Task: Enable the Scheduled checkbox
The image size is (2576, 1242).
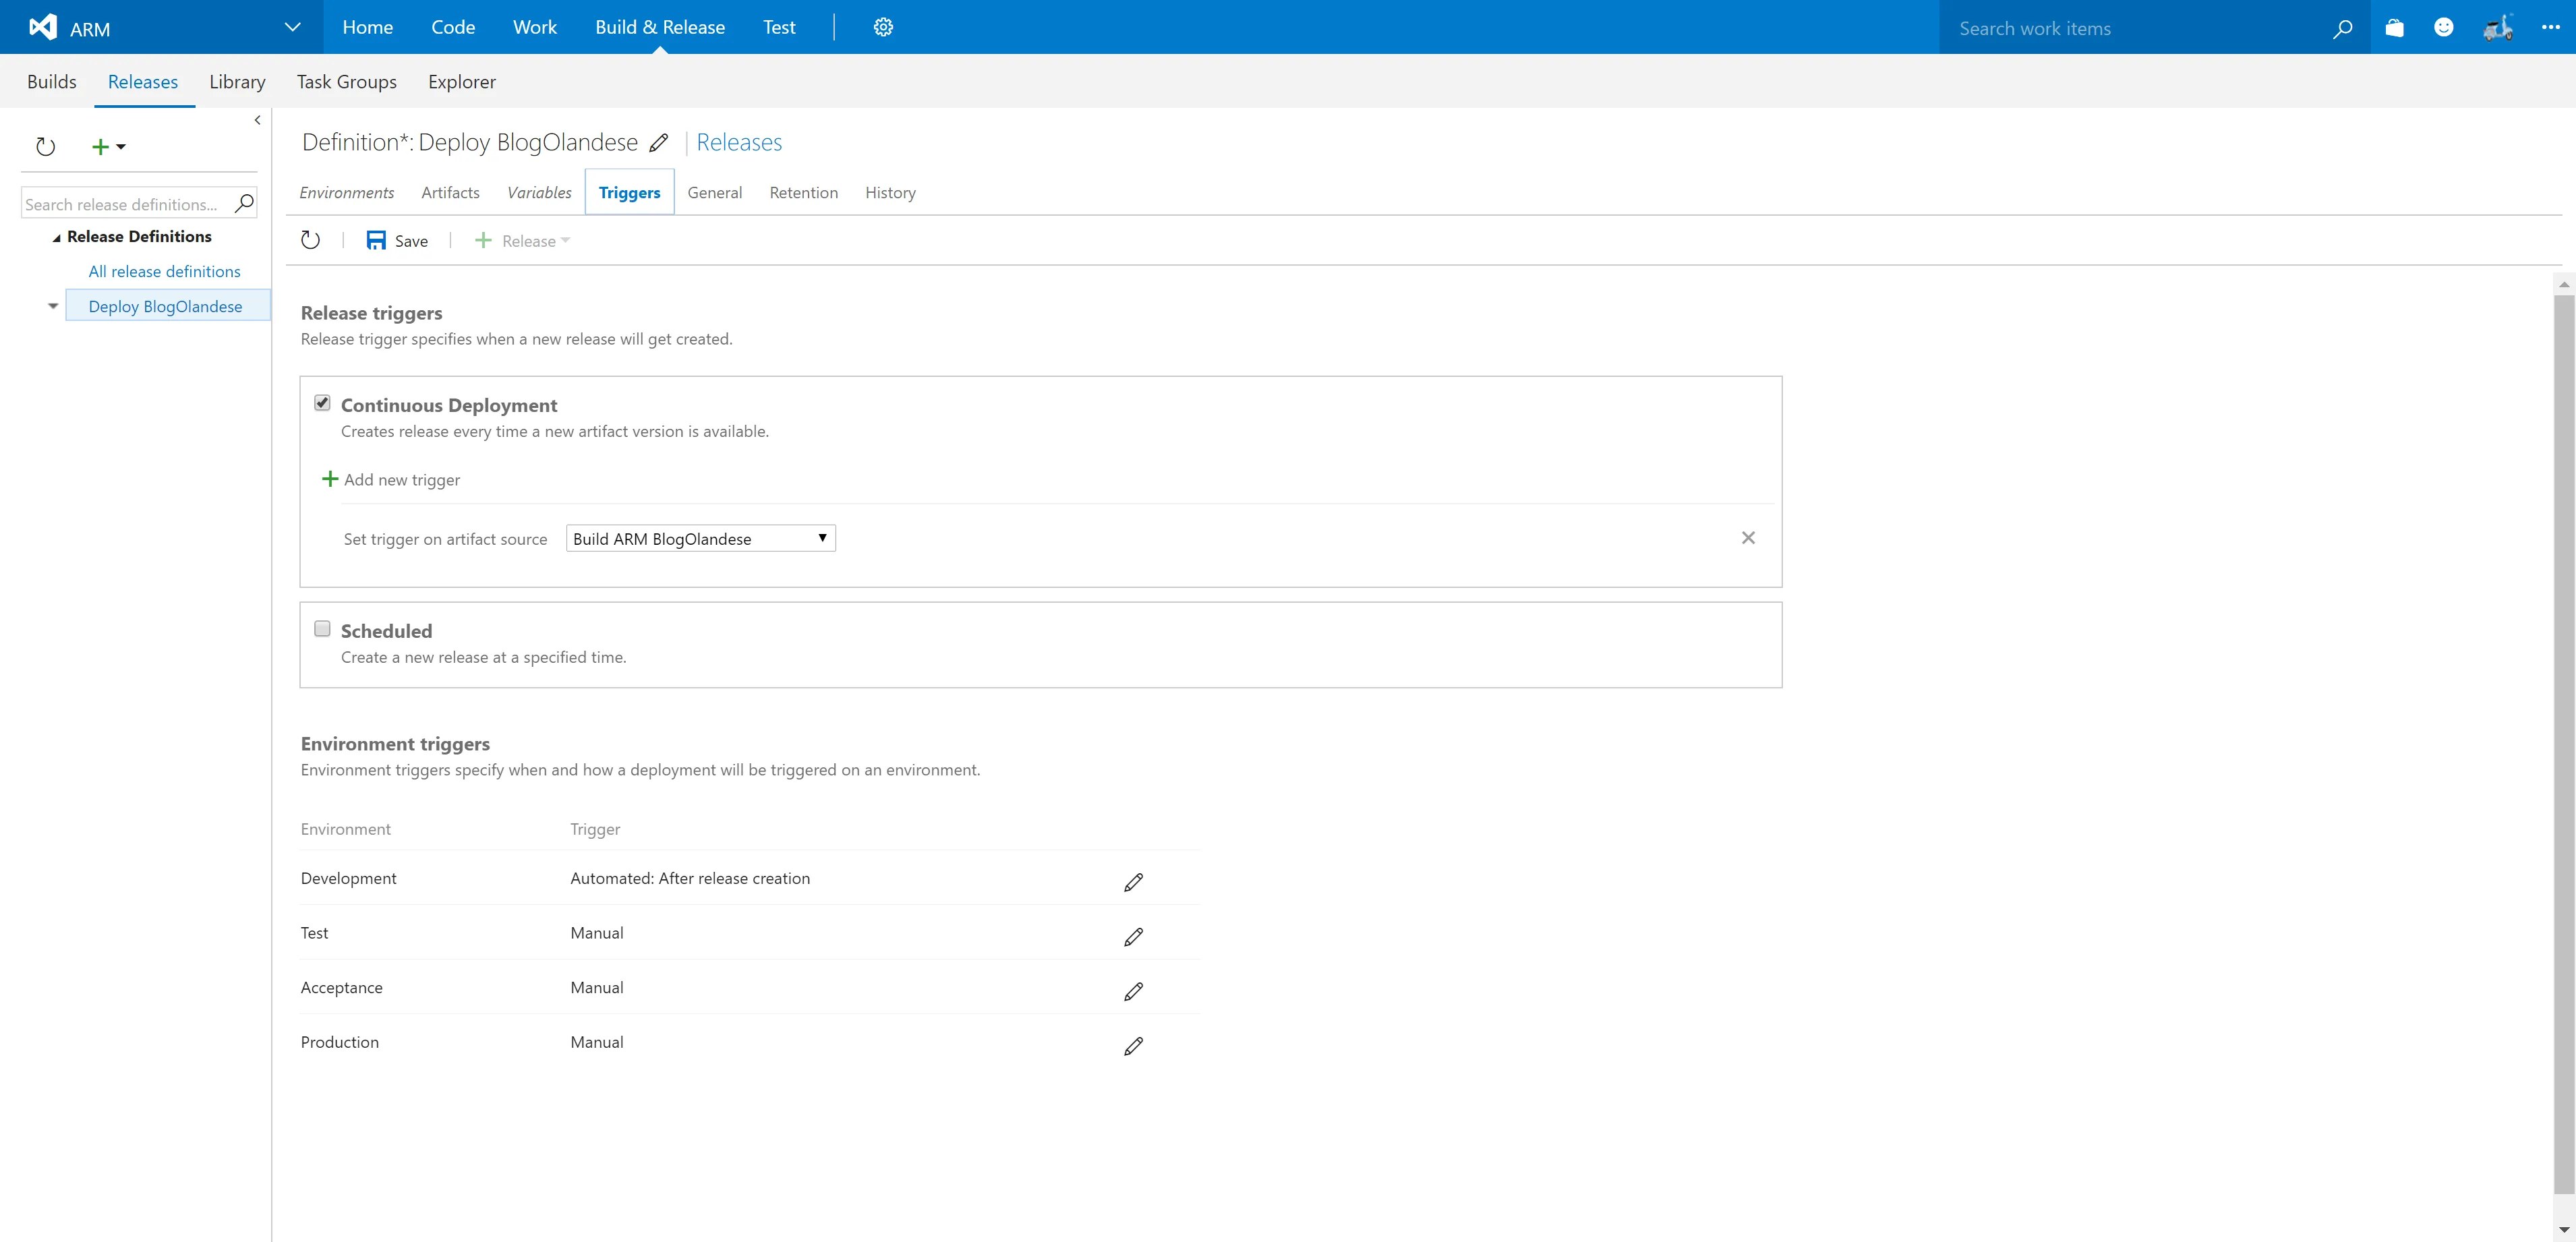Action: 322,629
